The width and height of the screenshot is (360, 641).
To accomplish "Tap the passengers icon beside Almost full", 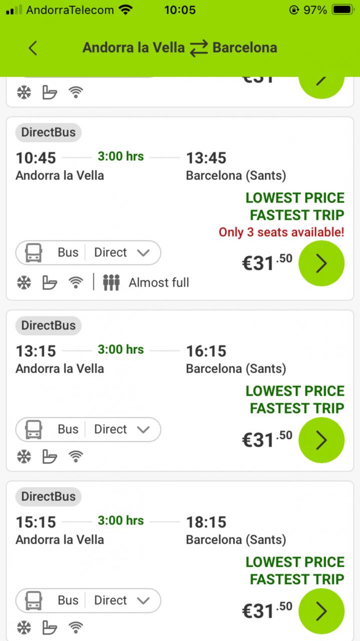I will pyautogui.click(x=111, y=283).
